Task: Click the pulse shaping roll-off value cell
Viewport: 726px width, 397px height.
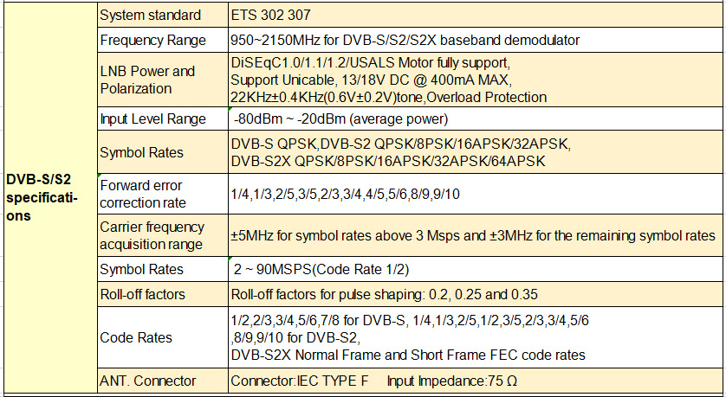Action: click(x=473, y=294)
